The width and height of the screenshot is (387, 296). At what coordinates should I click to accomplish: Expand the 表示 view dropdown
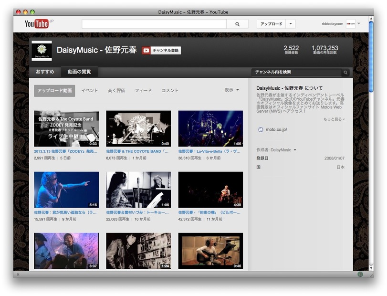[x=232, y=90]
